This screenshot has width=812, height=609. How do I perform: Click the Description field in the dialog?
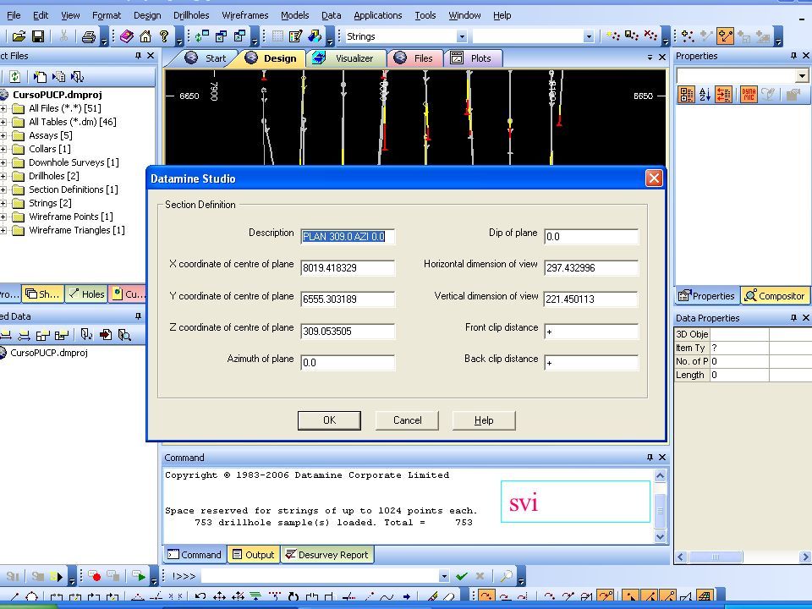(348, 236)
